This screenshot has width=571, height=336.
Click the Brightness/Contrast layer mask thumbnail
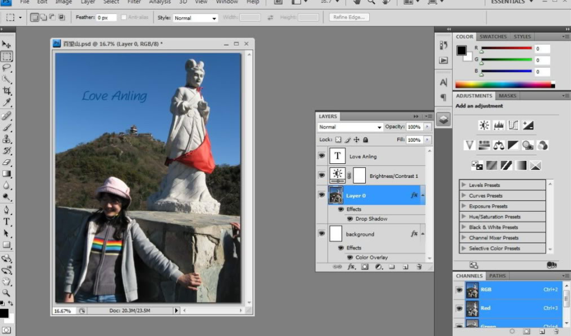(359, 176)
